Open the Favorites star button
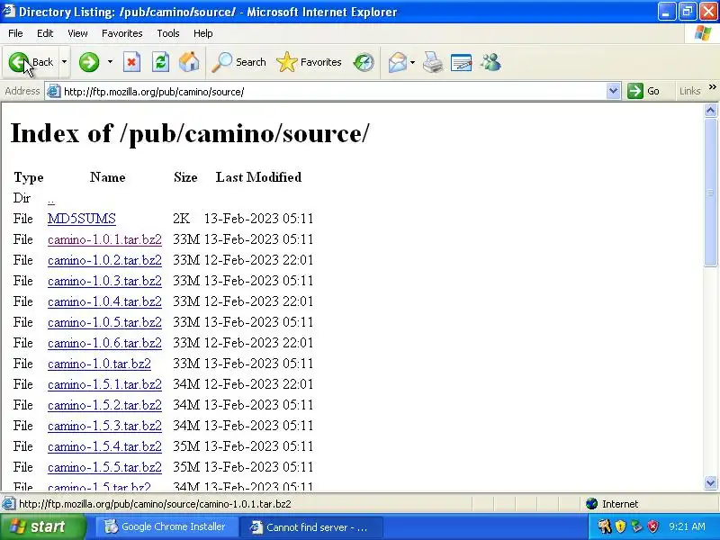This screenshot has height=540, width=720. (x=309, y=62)
